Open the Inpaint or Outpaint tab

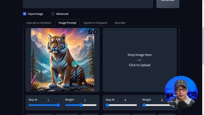coord(95,23)
